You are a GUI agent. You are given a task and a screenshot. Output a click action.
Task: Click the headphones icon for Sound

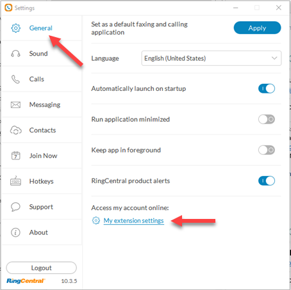[x=15, y=54]
